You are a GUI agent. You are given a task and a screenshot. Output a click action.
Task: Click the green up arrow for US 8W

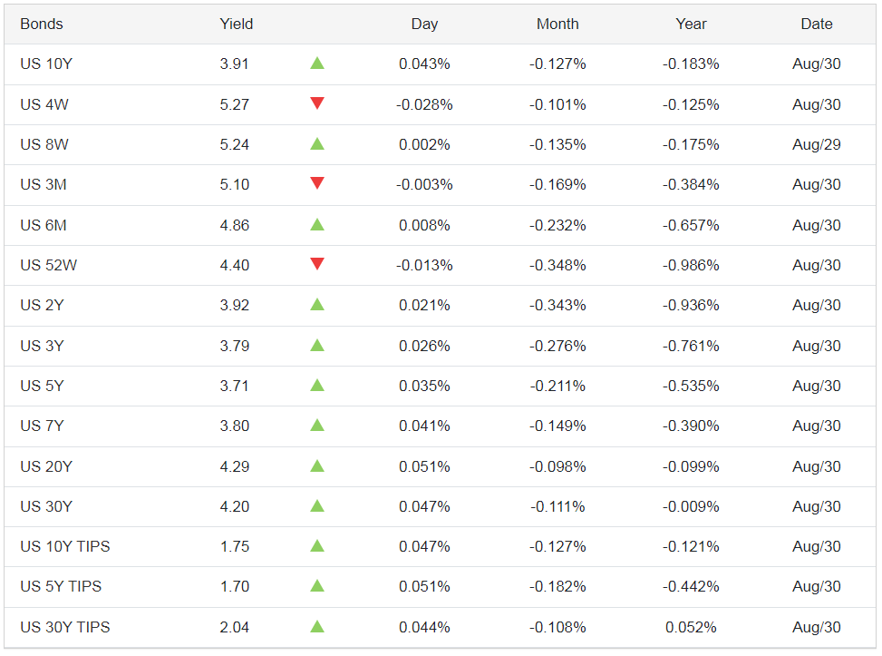(316, 143)
